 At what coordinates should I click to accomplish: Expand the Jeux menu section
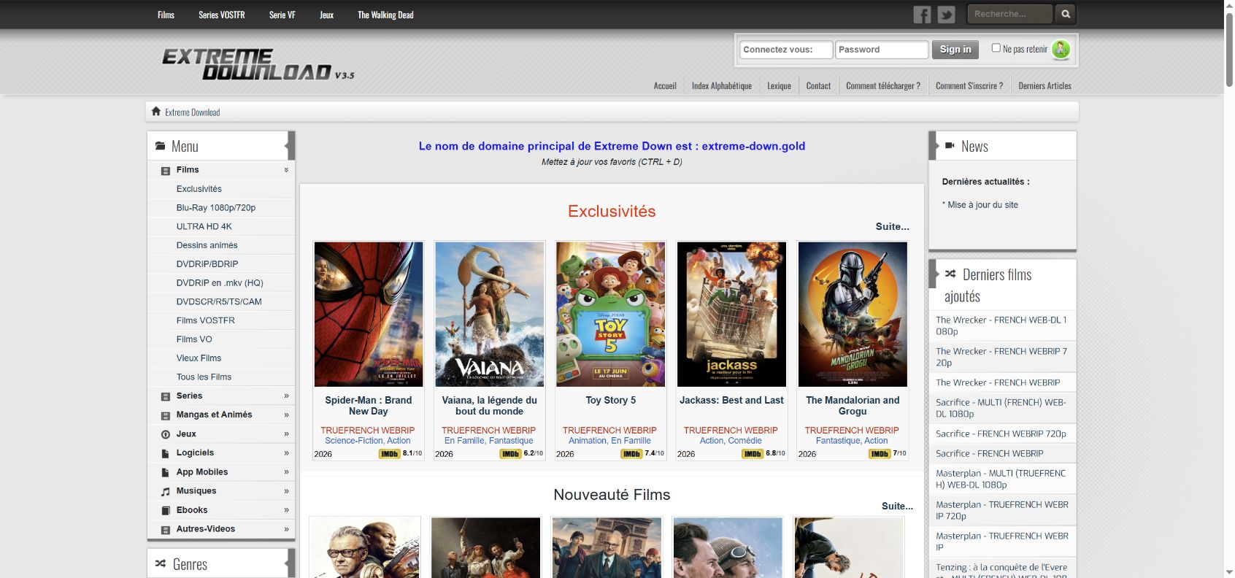pyautogui.click(x=286, y=433)
